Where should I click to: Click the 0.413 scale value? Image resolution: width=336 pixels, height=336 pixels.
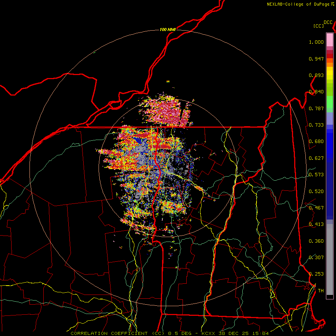(x=316, y=224)
